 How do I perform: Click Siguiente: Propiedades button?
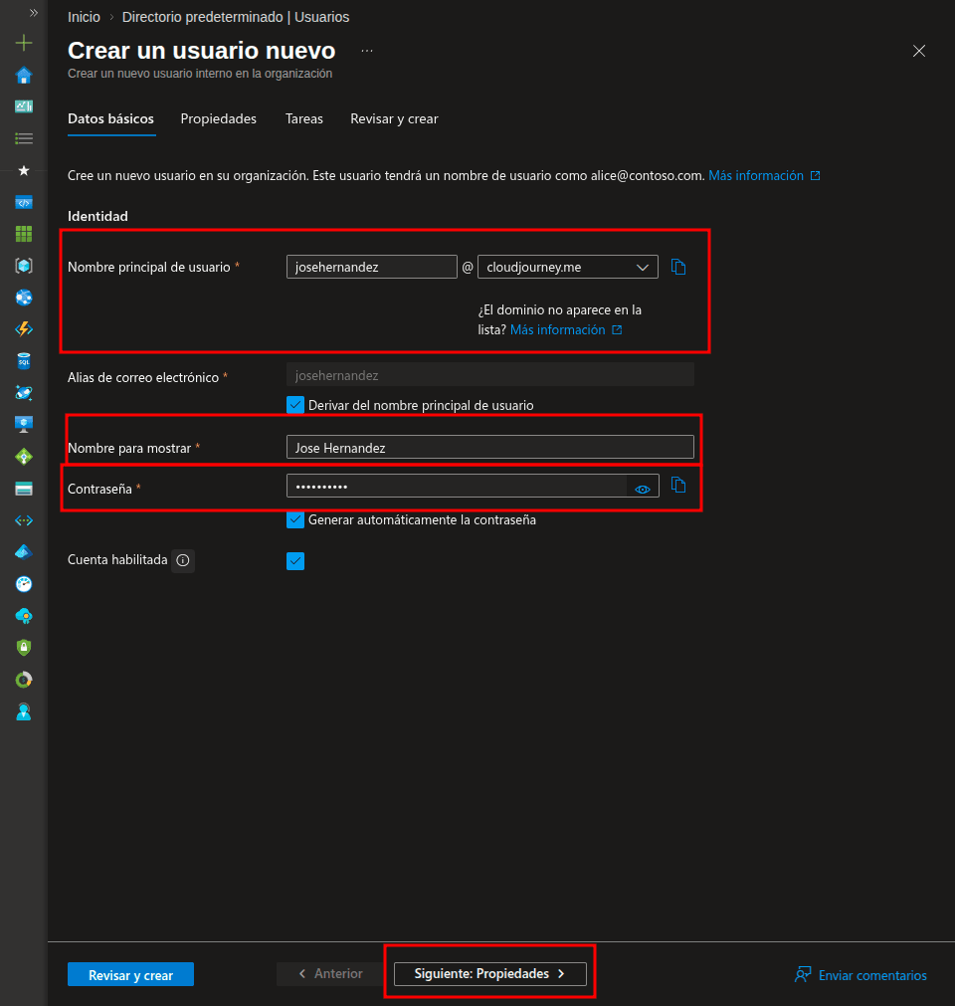coord(489,974)
